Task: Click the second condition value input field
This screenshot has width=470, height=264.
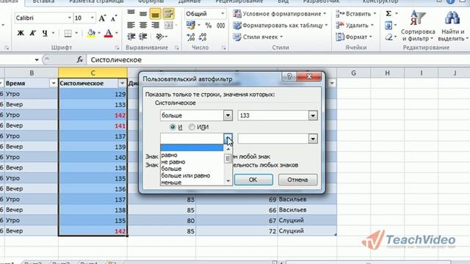Action: click(x=273, y=139)
